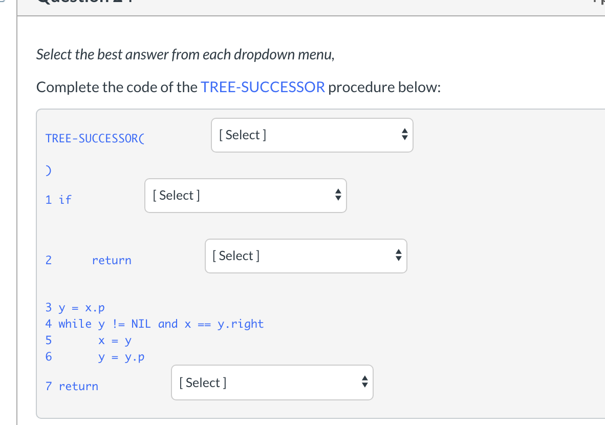The height and width of the screenshot is (425, 605).
Task: Click the arrows icon on the parameter dropdown
Action: tap(404, 135)
